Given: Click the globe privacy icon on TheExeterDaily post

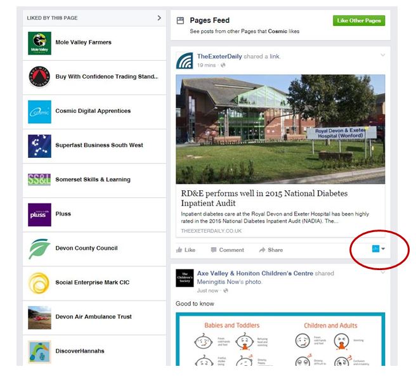Looking at the screenshot, I should pos(223,65).
